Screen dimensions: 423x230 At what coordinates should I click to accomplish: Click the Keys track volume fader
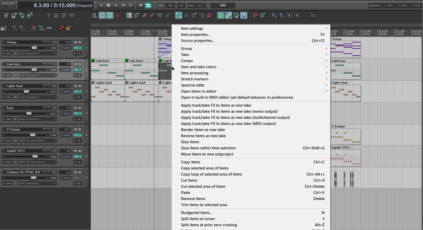[29, 113]
